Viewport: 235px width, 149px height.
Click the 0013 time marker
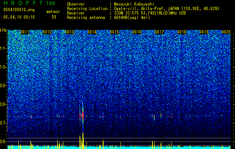pyautogui.click(x=69, y=32)
